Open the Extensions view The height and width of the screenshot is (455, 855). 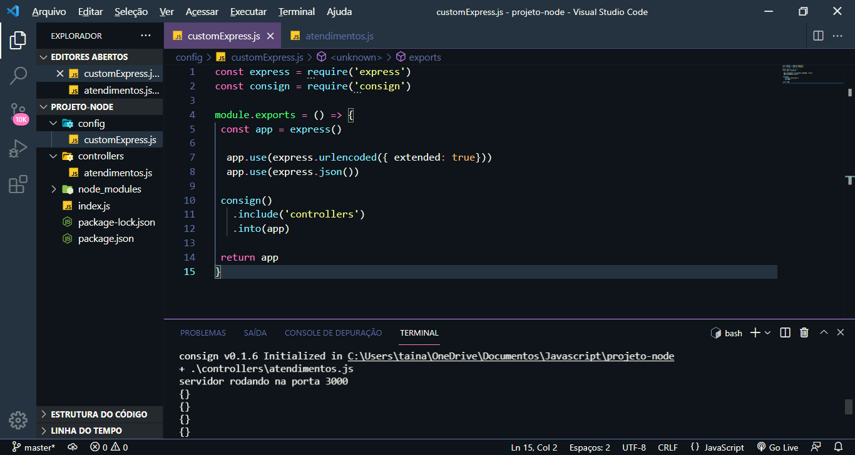tap(18, 184)
